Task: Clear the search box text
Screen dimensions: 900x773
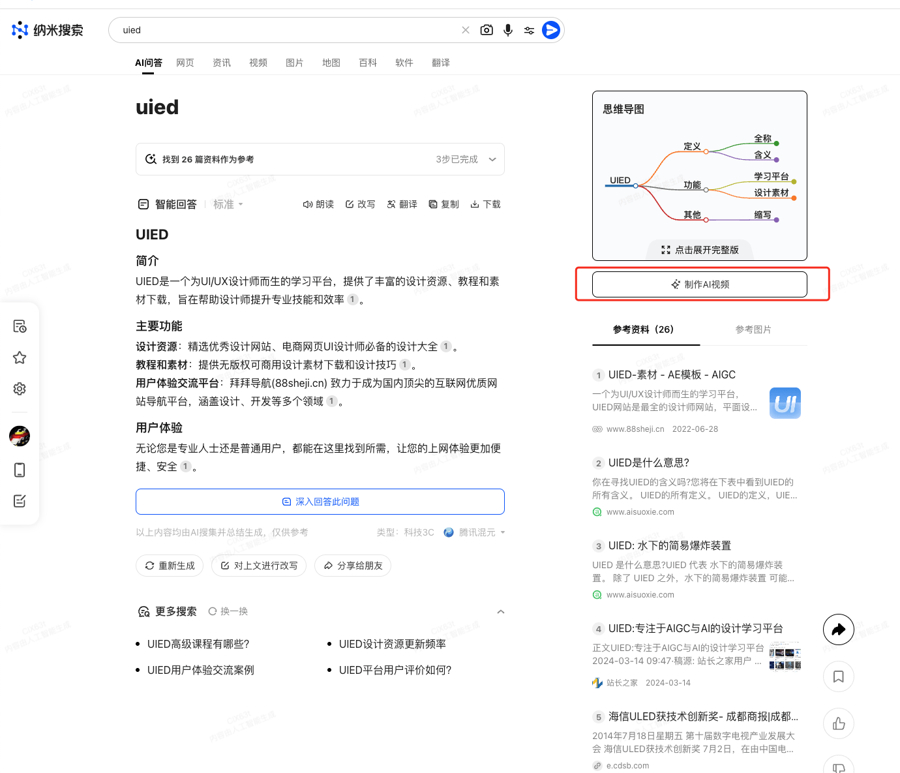Action: coord(466,30)
